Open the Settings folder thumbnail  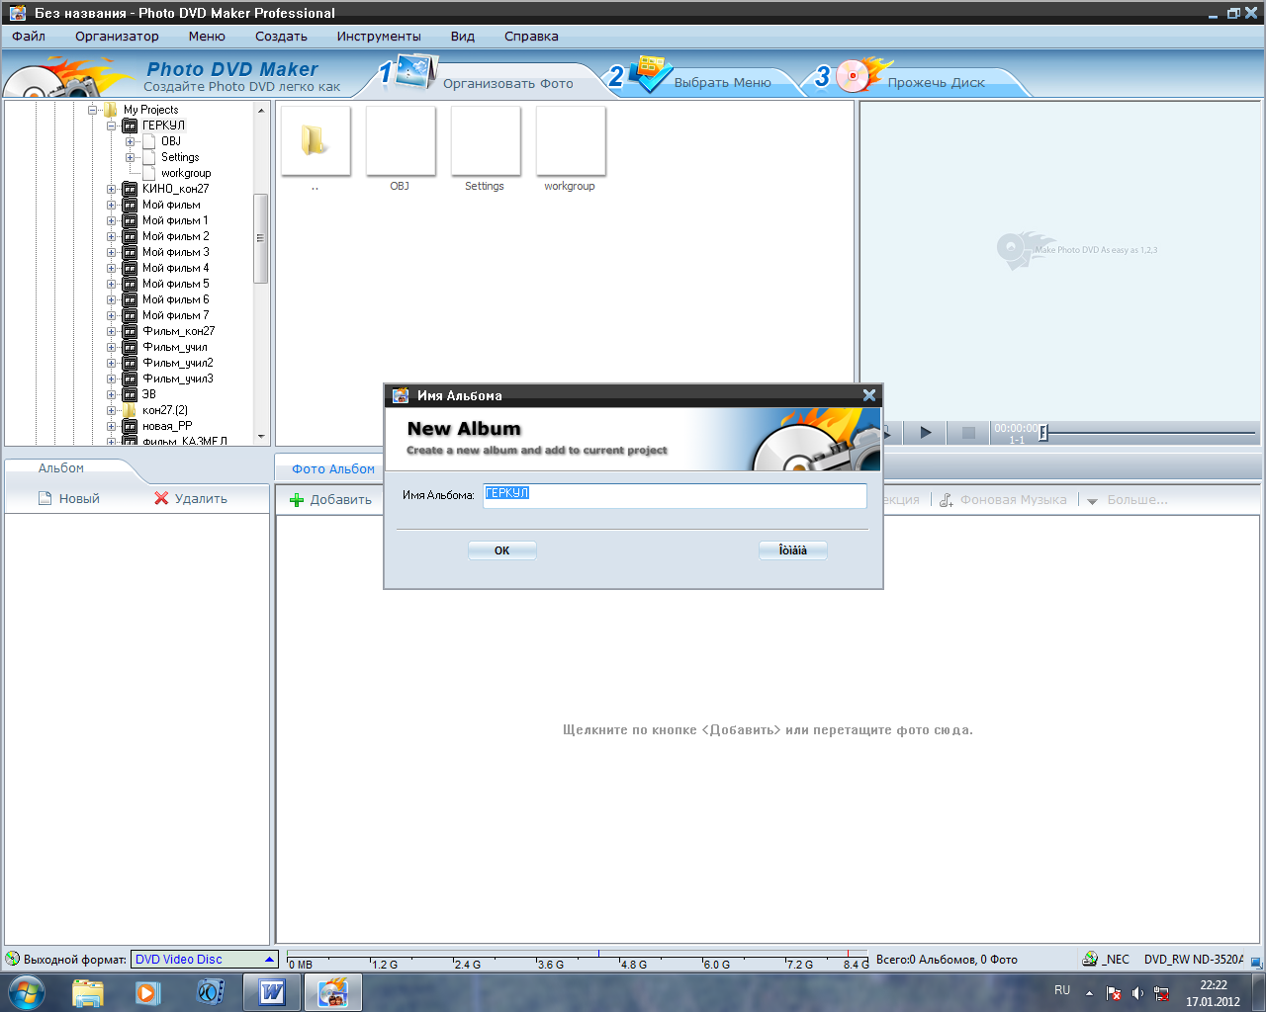pos(486,141)
